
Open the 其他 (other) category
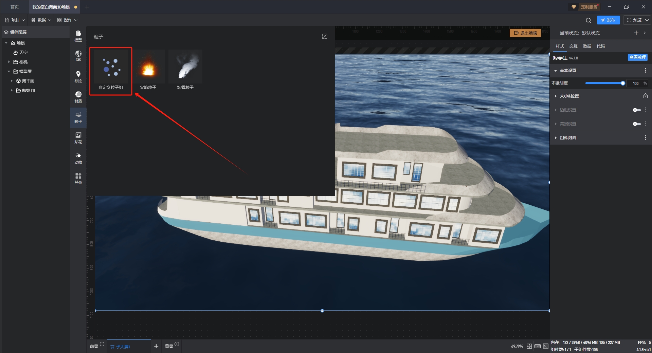click(x=78, y=178)
